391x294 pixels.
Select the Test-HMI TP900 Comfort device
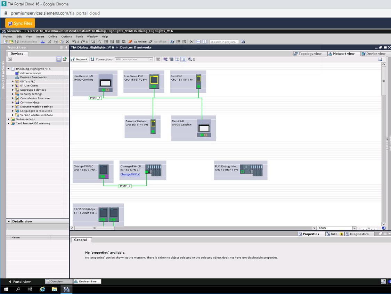click(194, 128)
